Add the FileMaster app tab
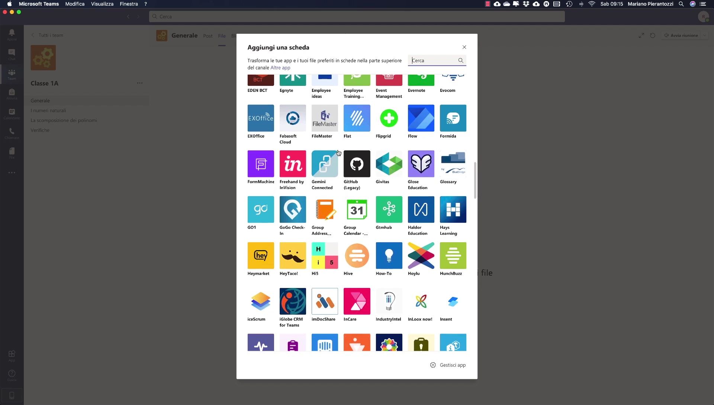The height and width of the screenshot is (405, 714). (x=325, y=118)
